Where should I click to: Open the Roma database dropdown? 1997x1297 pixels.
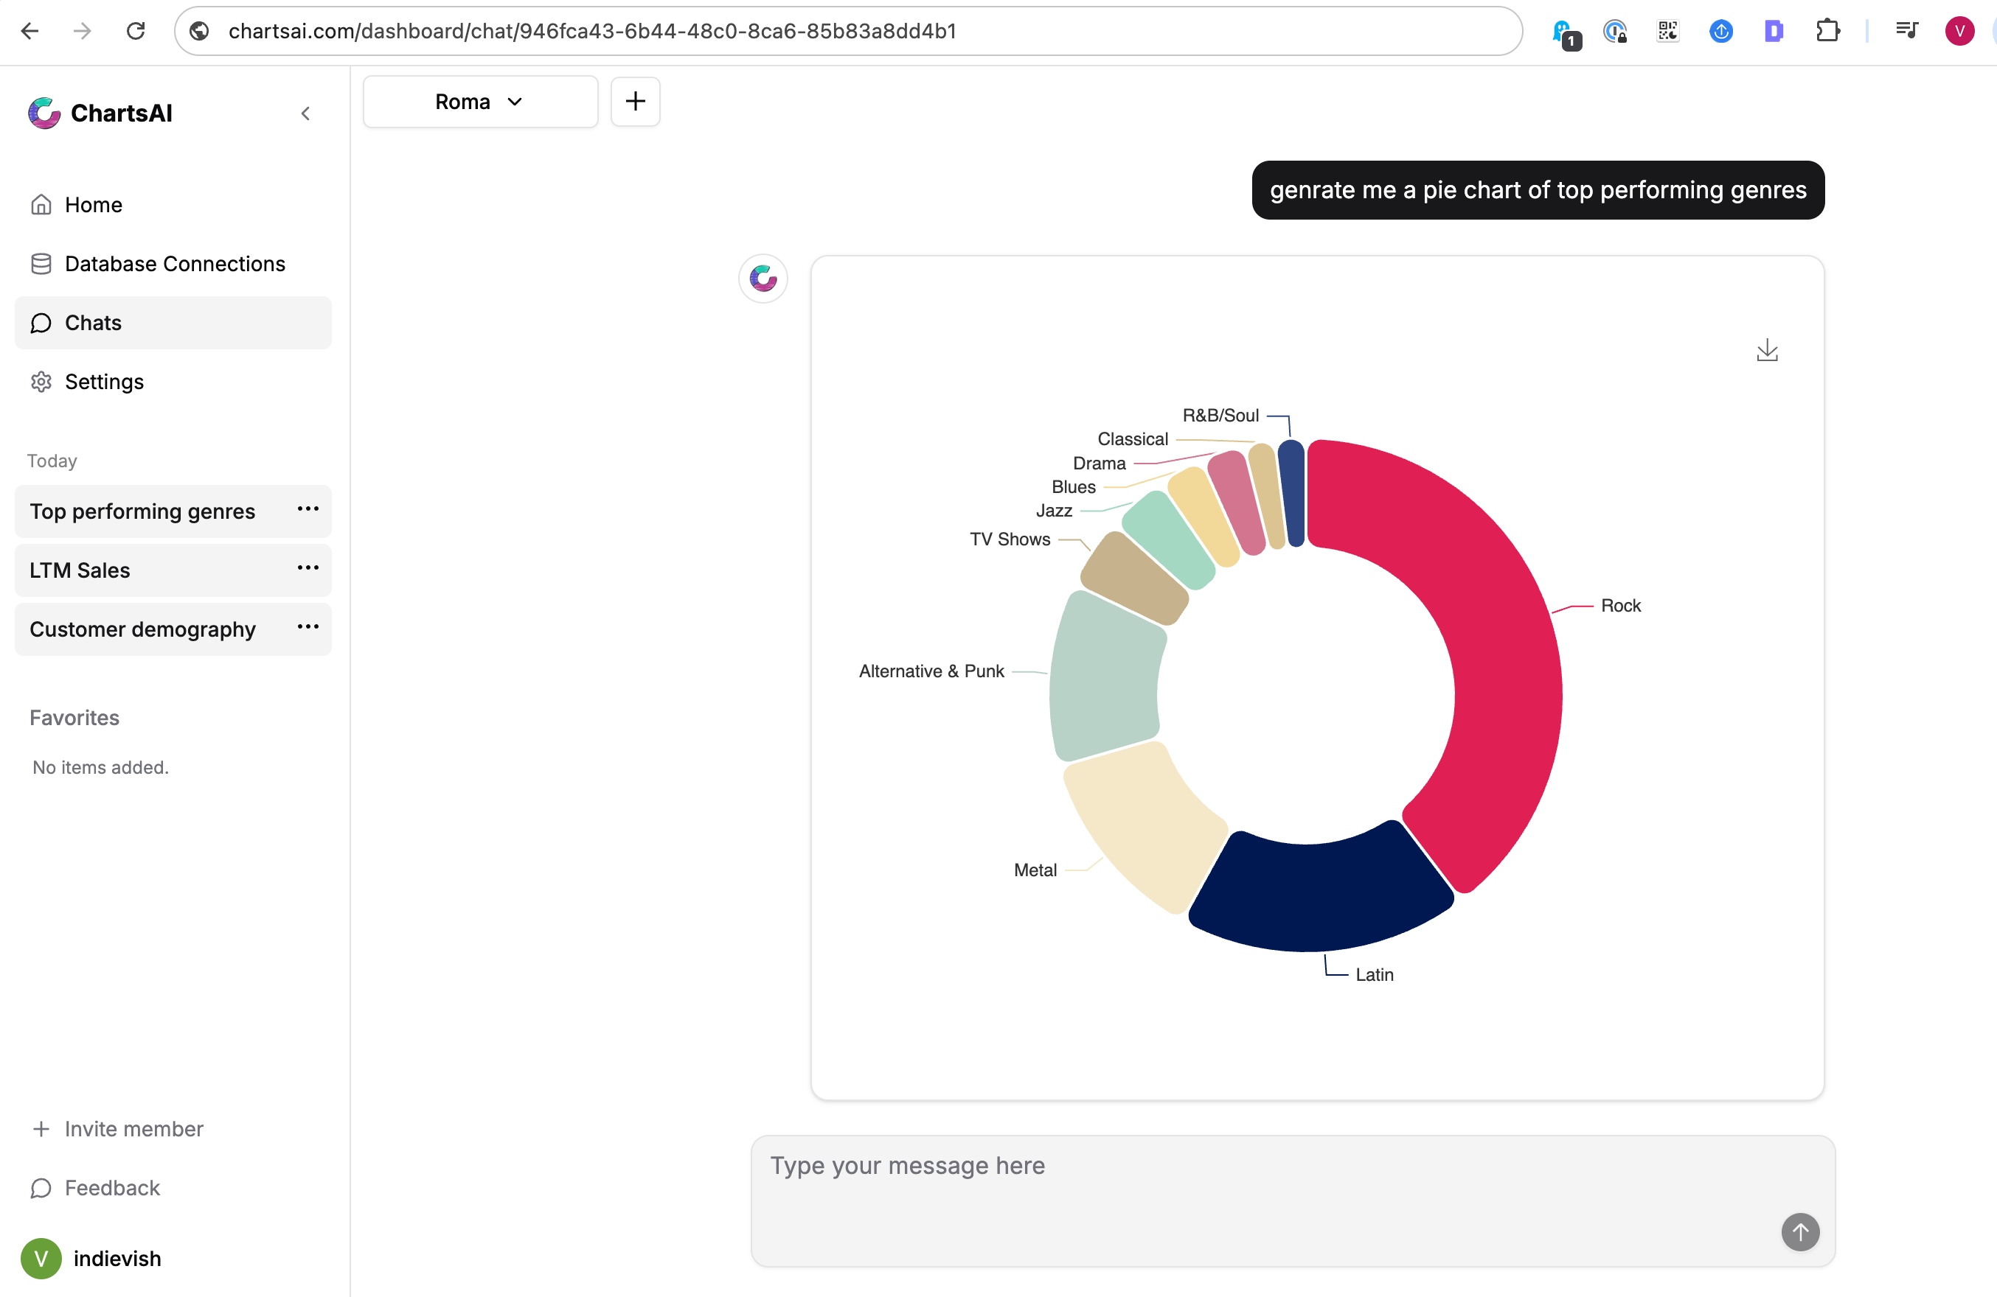coord(480,102)
